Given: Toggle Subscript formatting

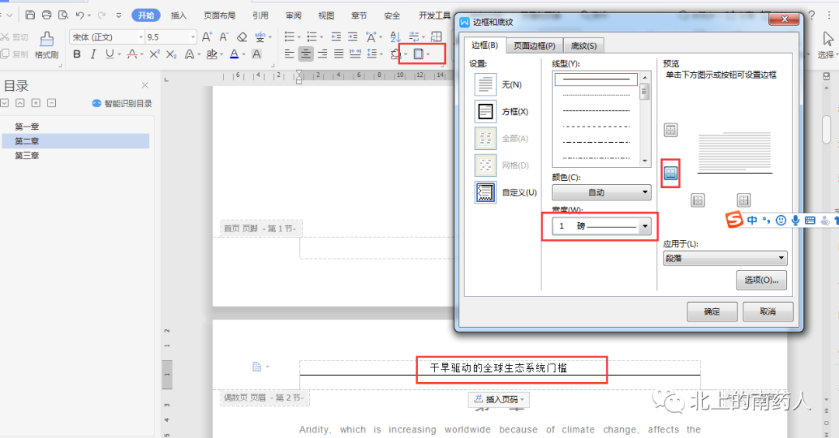Looking at the screenshot, I should (171, 54).
